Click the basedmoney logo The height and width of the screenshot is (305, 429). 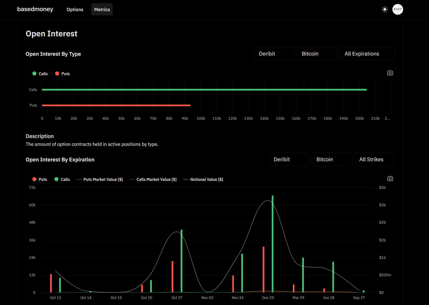(35, 9)
